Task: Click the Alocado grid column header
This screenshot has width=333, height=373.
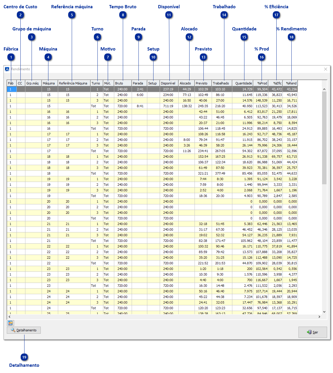Action: tap(187, 83)
